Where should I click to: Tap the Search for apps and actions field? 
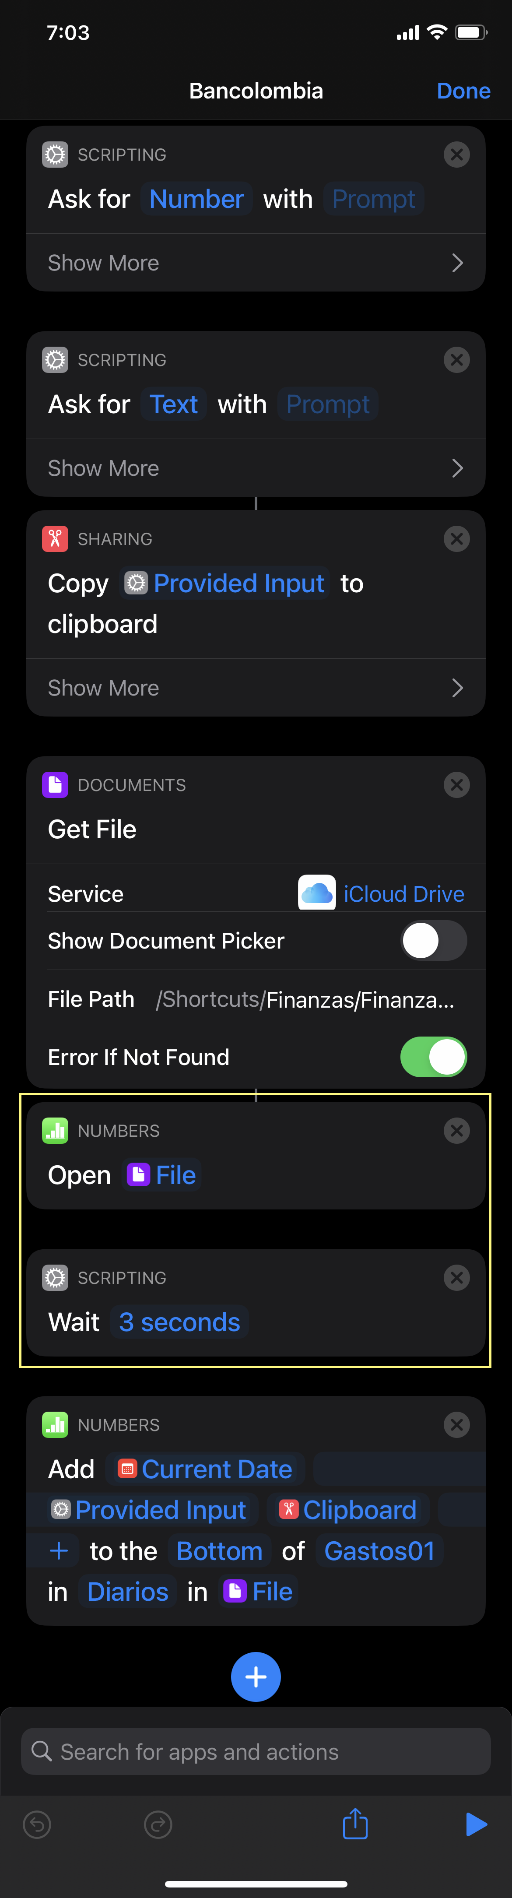click(x=256, y=1751)
